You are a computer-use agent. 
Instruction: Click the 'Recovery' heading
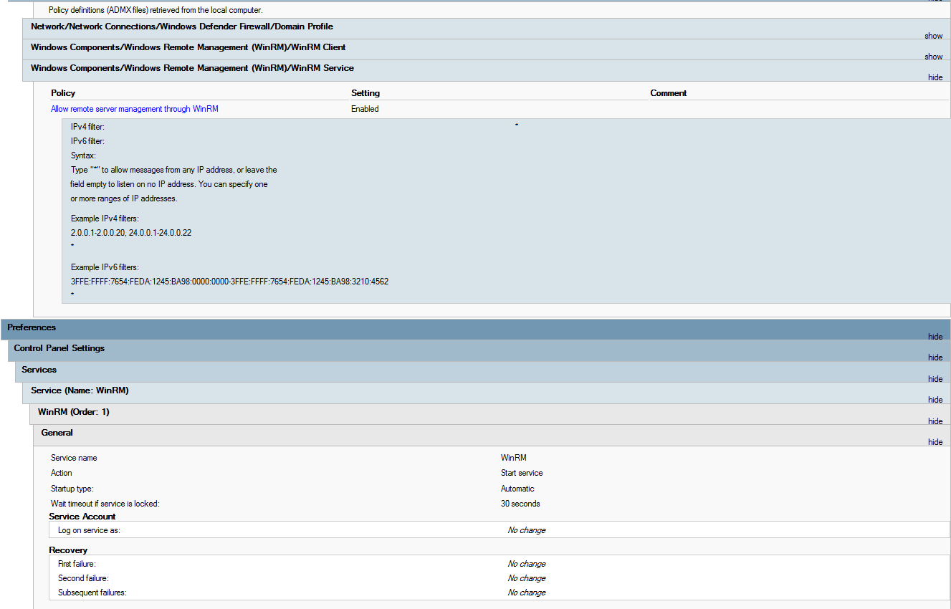(68, 550)
